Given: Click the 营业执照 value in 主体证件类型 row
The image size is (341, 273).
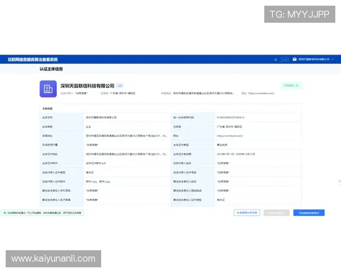Looking at the screenshot, I should (222, 145).
